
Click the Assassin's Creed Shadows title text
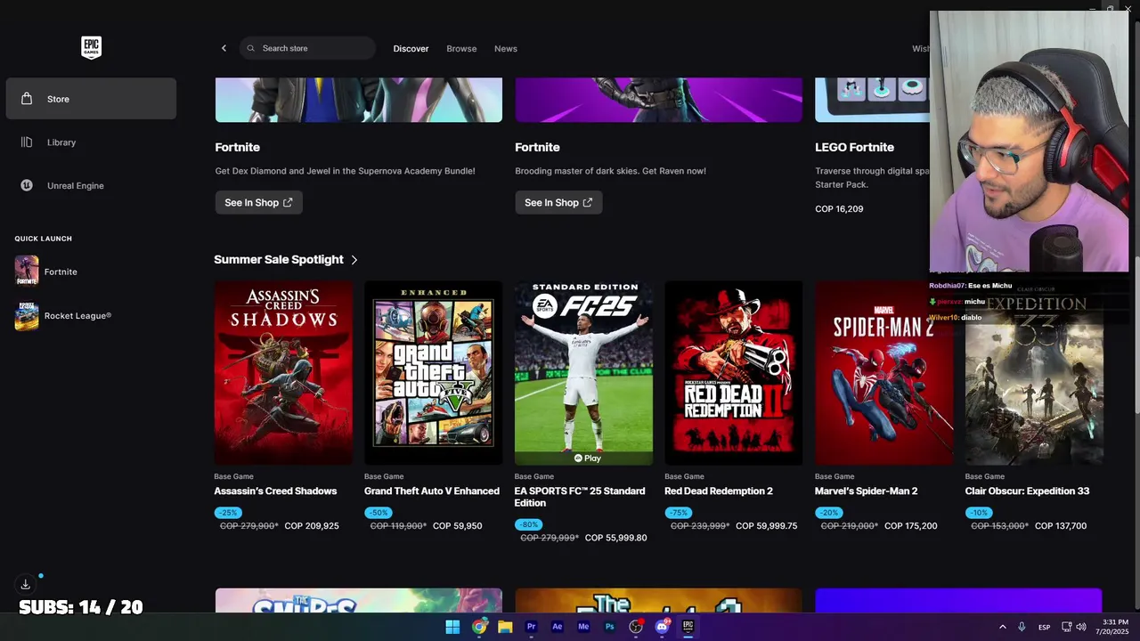click(275, 491)
